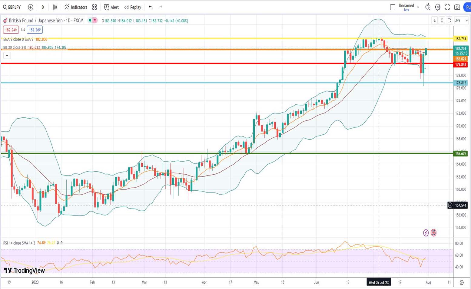
Task: Open the JPY currency dropdown
Action: [461, 21]
